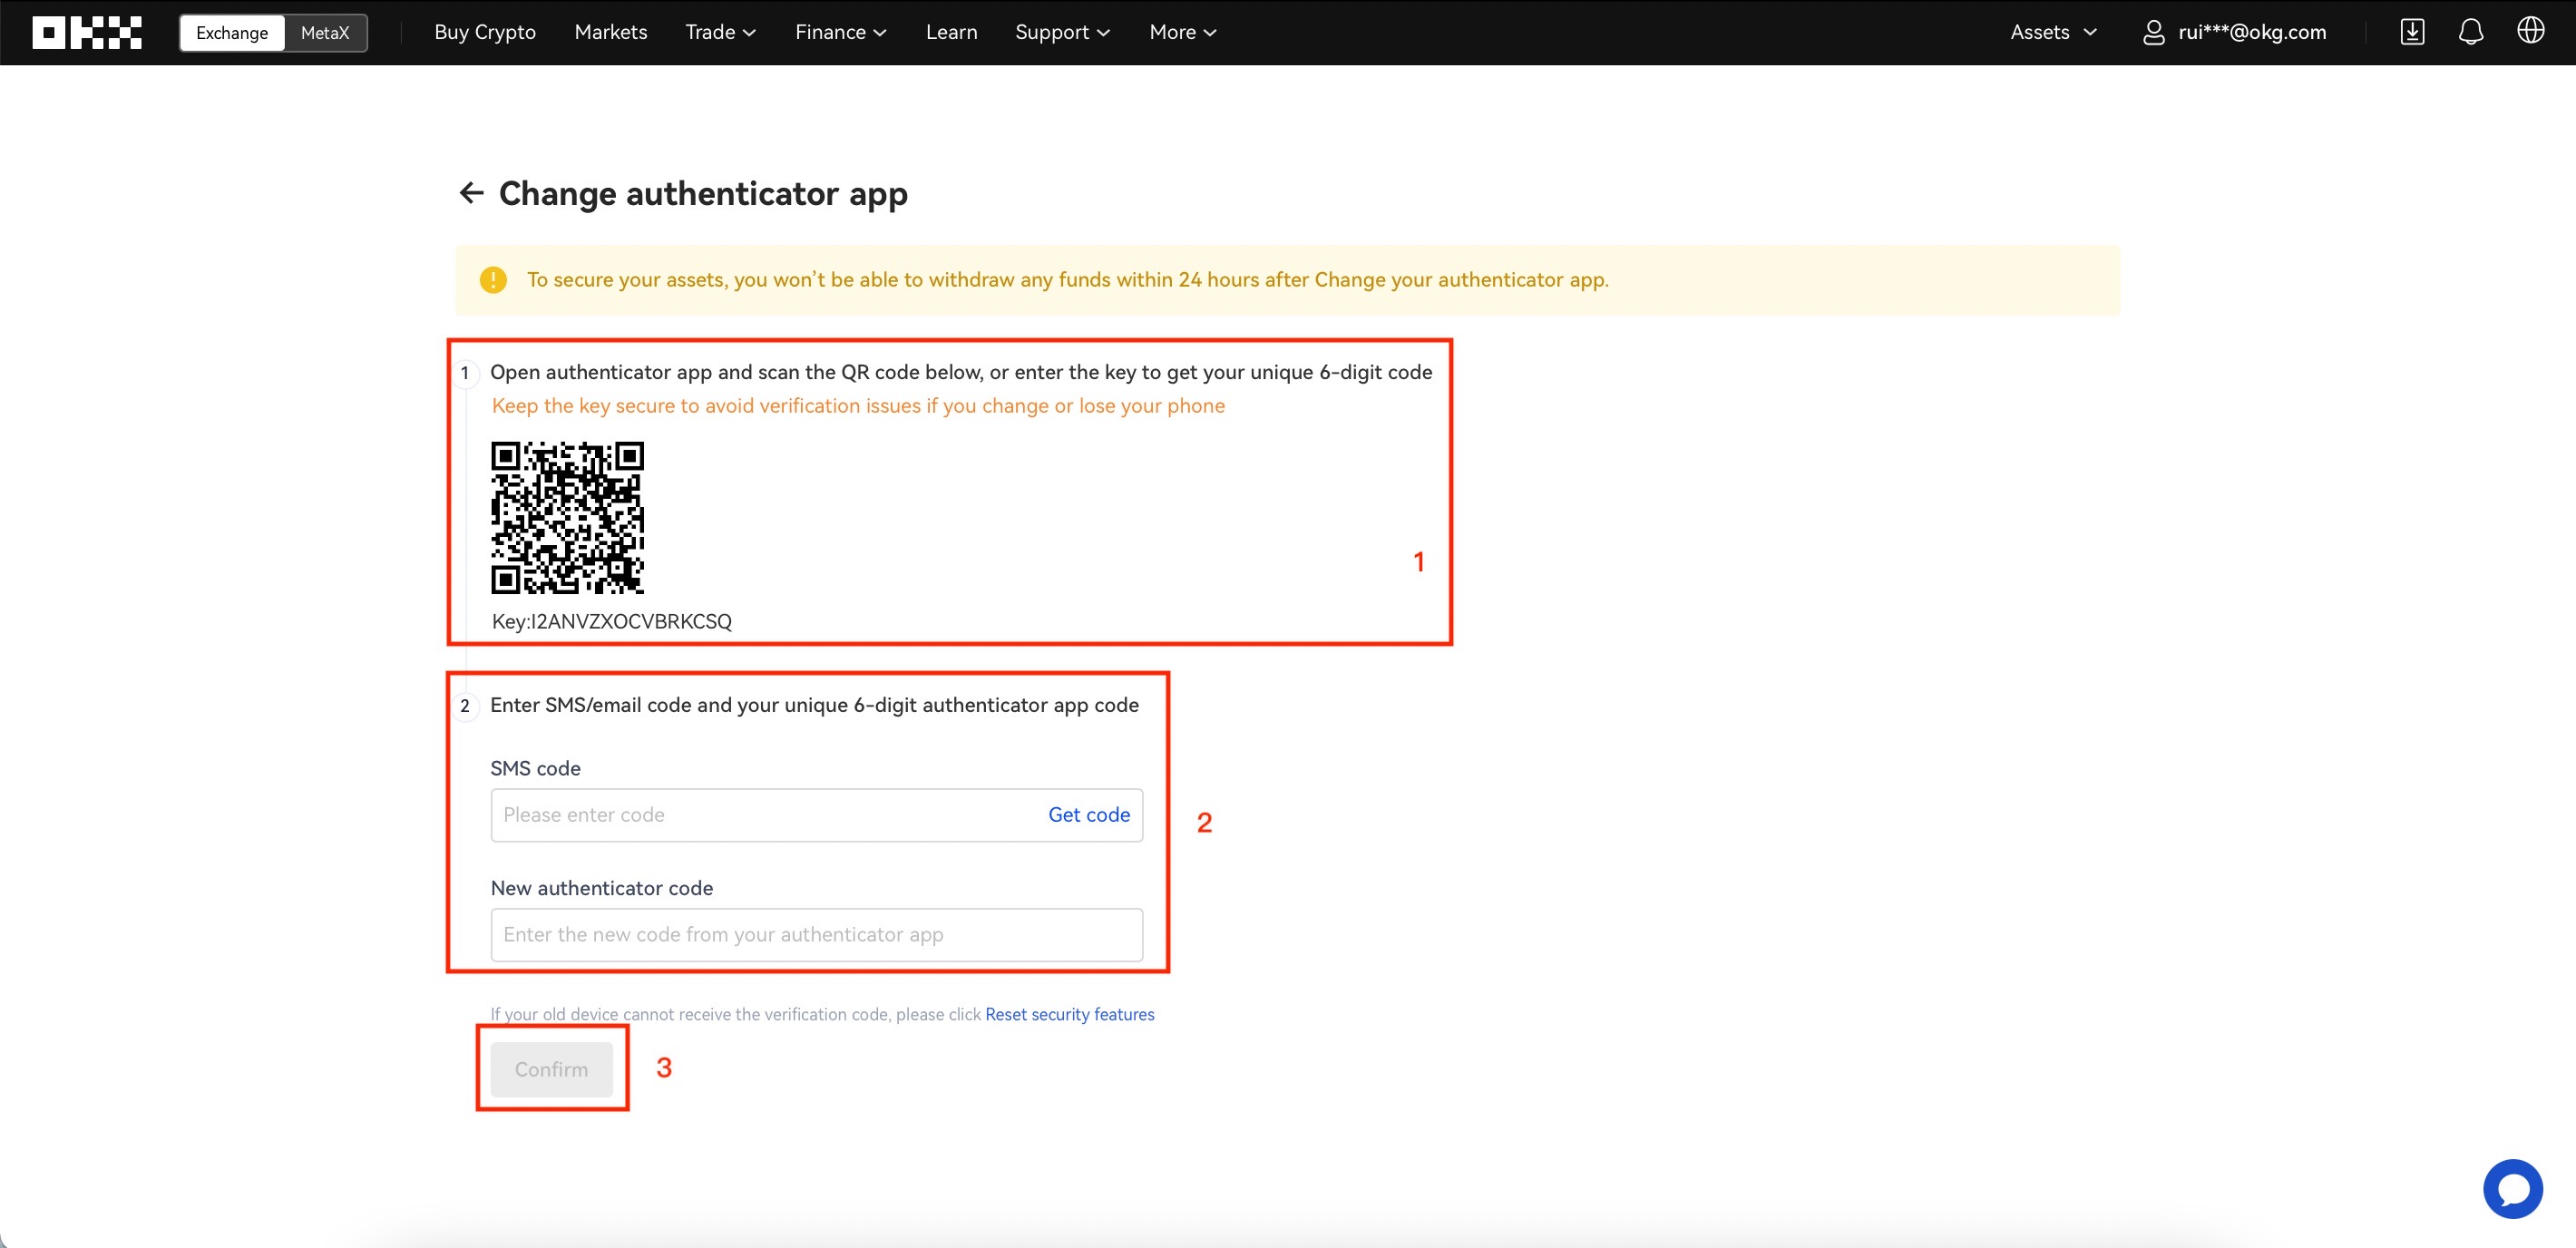Click the user profile icon
This screenshot has height=1248, width=2576.
[2154, 33]
